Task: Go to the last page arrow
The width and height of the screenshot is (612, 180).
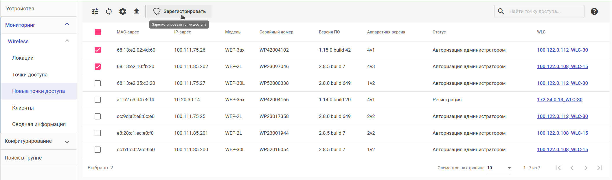Action: point(600,168)
